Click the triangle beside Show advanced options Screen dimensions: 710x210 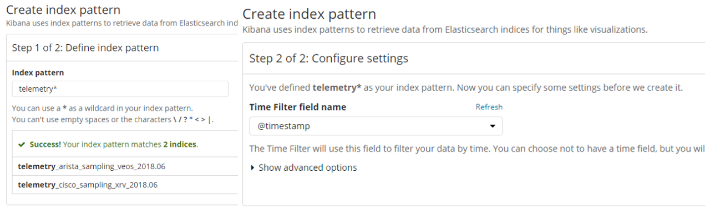point(253,167)
